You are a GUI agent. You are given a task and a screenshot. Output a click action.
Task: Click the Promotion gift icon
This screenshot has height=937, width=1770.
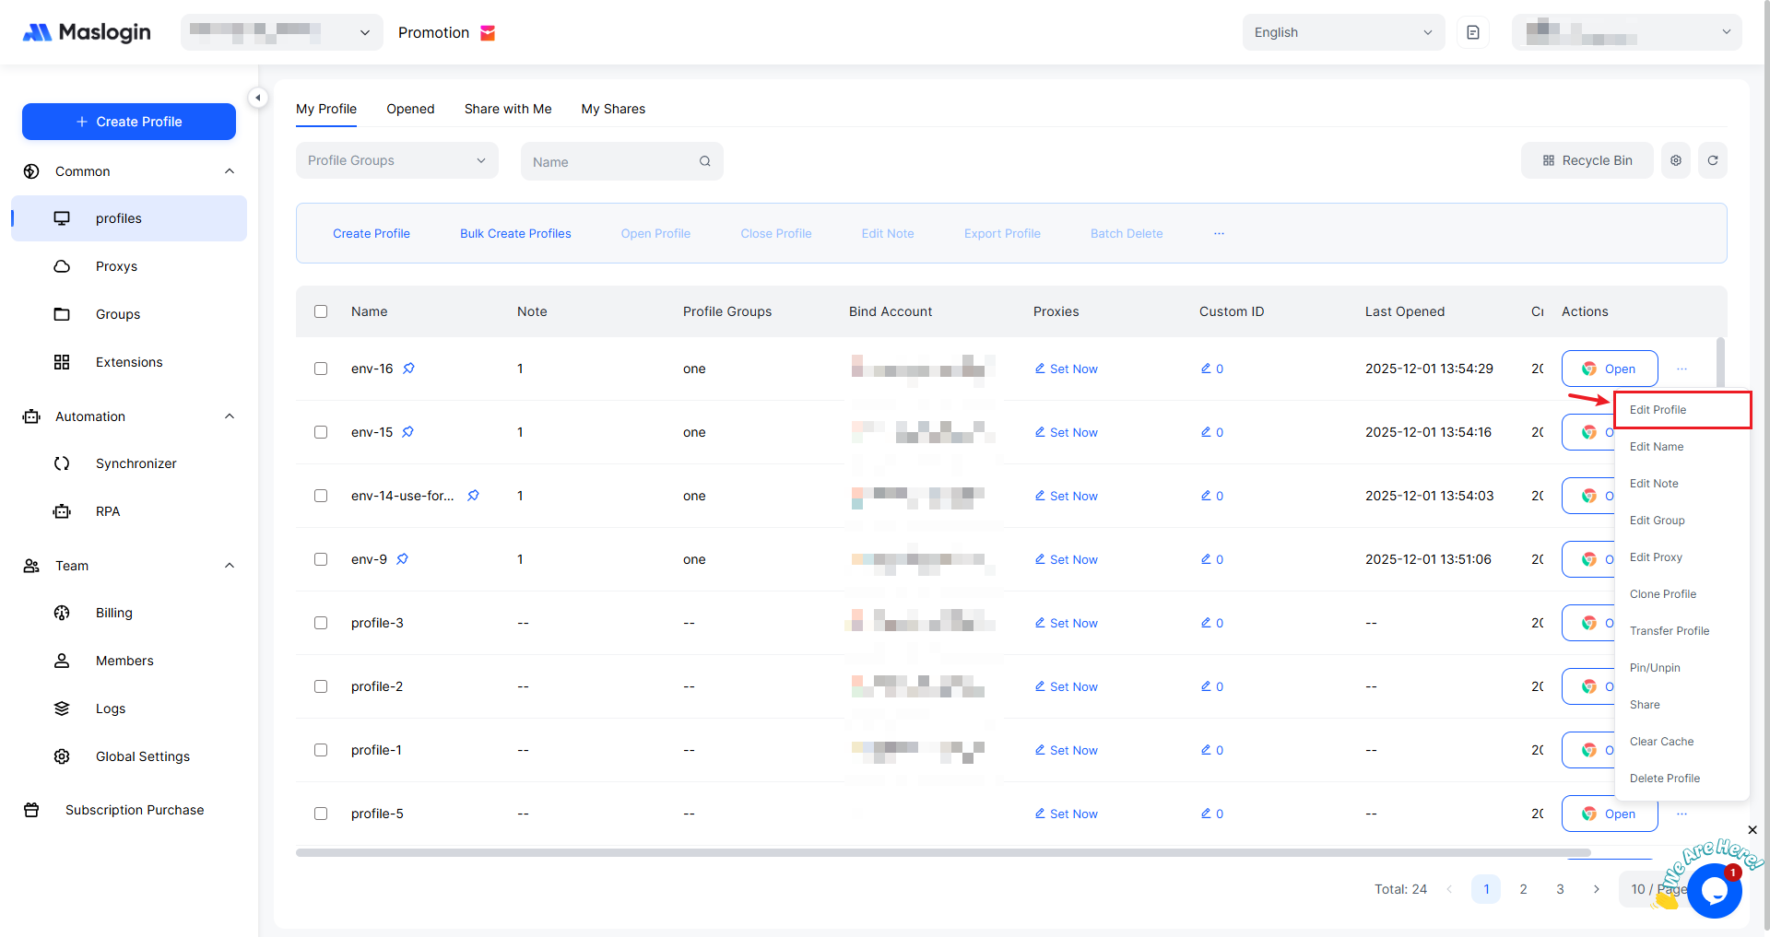[x=489, y=33]
